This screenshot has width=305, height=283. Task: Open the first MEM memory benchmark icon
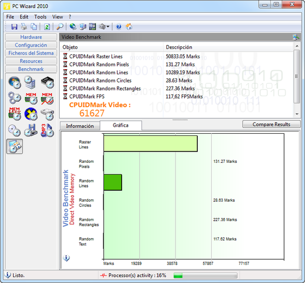[31, 98]
